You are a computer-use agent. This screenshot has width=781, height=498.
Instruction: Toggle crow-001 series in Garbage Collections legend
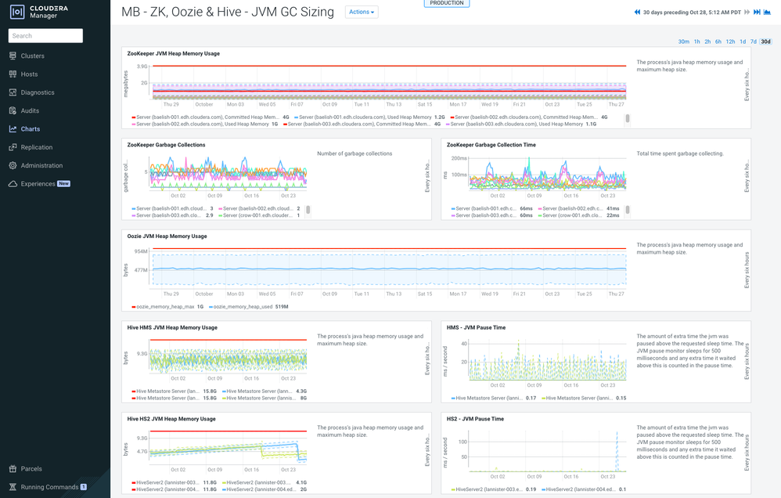(259, 216)
